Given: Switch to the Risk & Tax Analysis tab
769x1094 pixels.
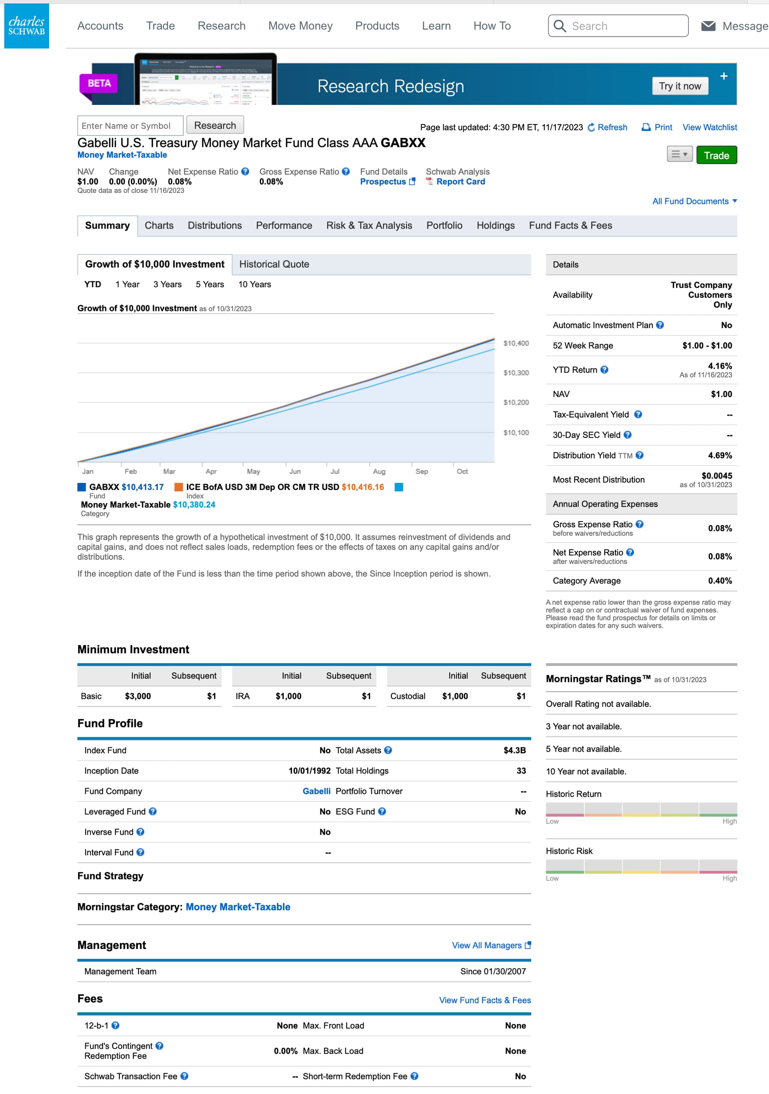Looking at the screenshot, I should click(x=370, y=226).
